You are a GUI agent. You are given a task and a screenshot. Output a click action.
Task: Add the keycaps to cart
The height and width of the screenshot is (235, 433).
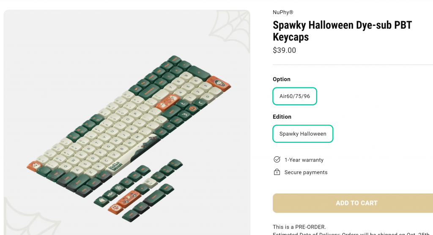pyautogui.click(x=356, y=203)
